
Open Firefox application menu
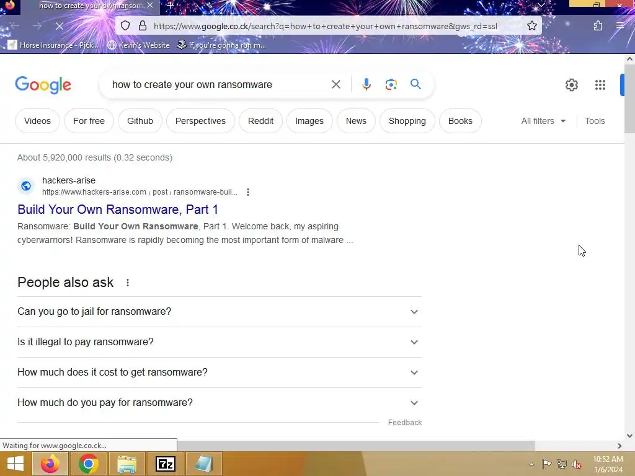(x=620, y=26)
